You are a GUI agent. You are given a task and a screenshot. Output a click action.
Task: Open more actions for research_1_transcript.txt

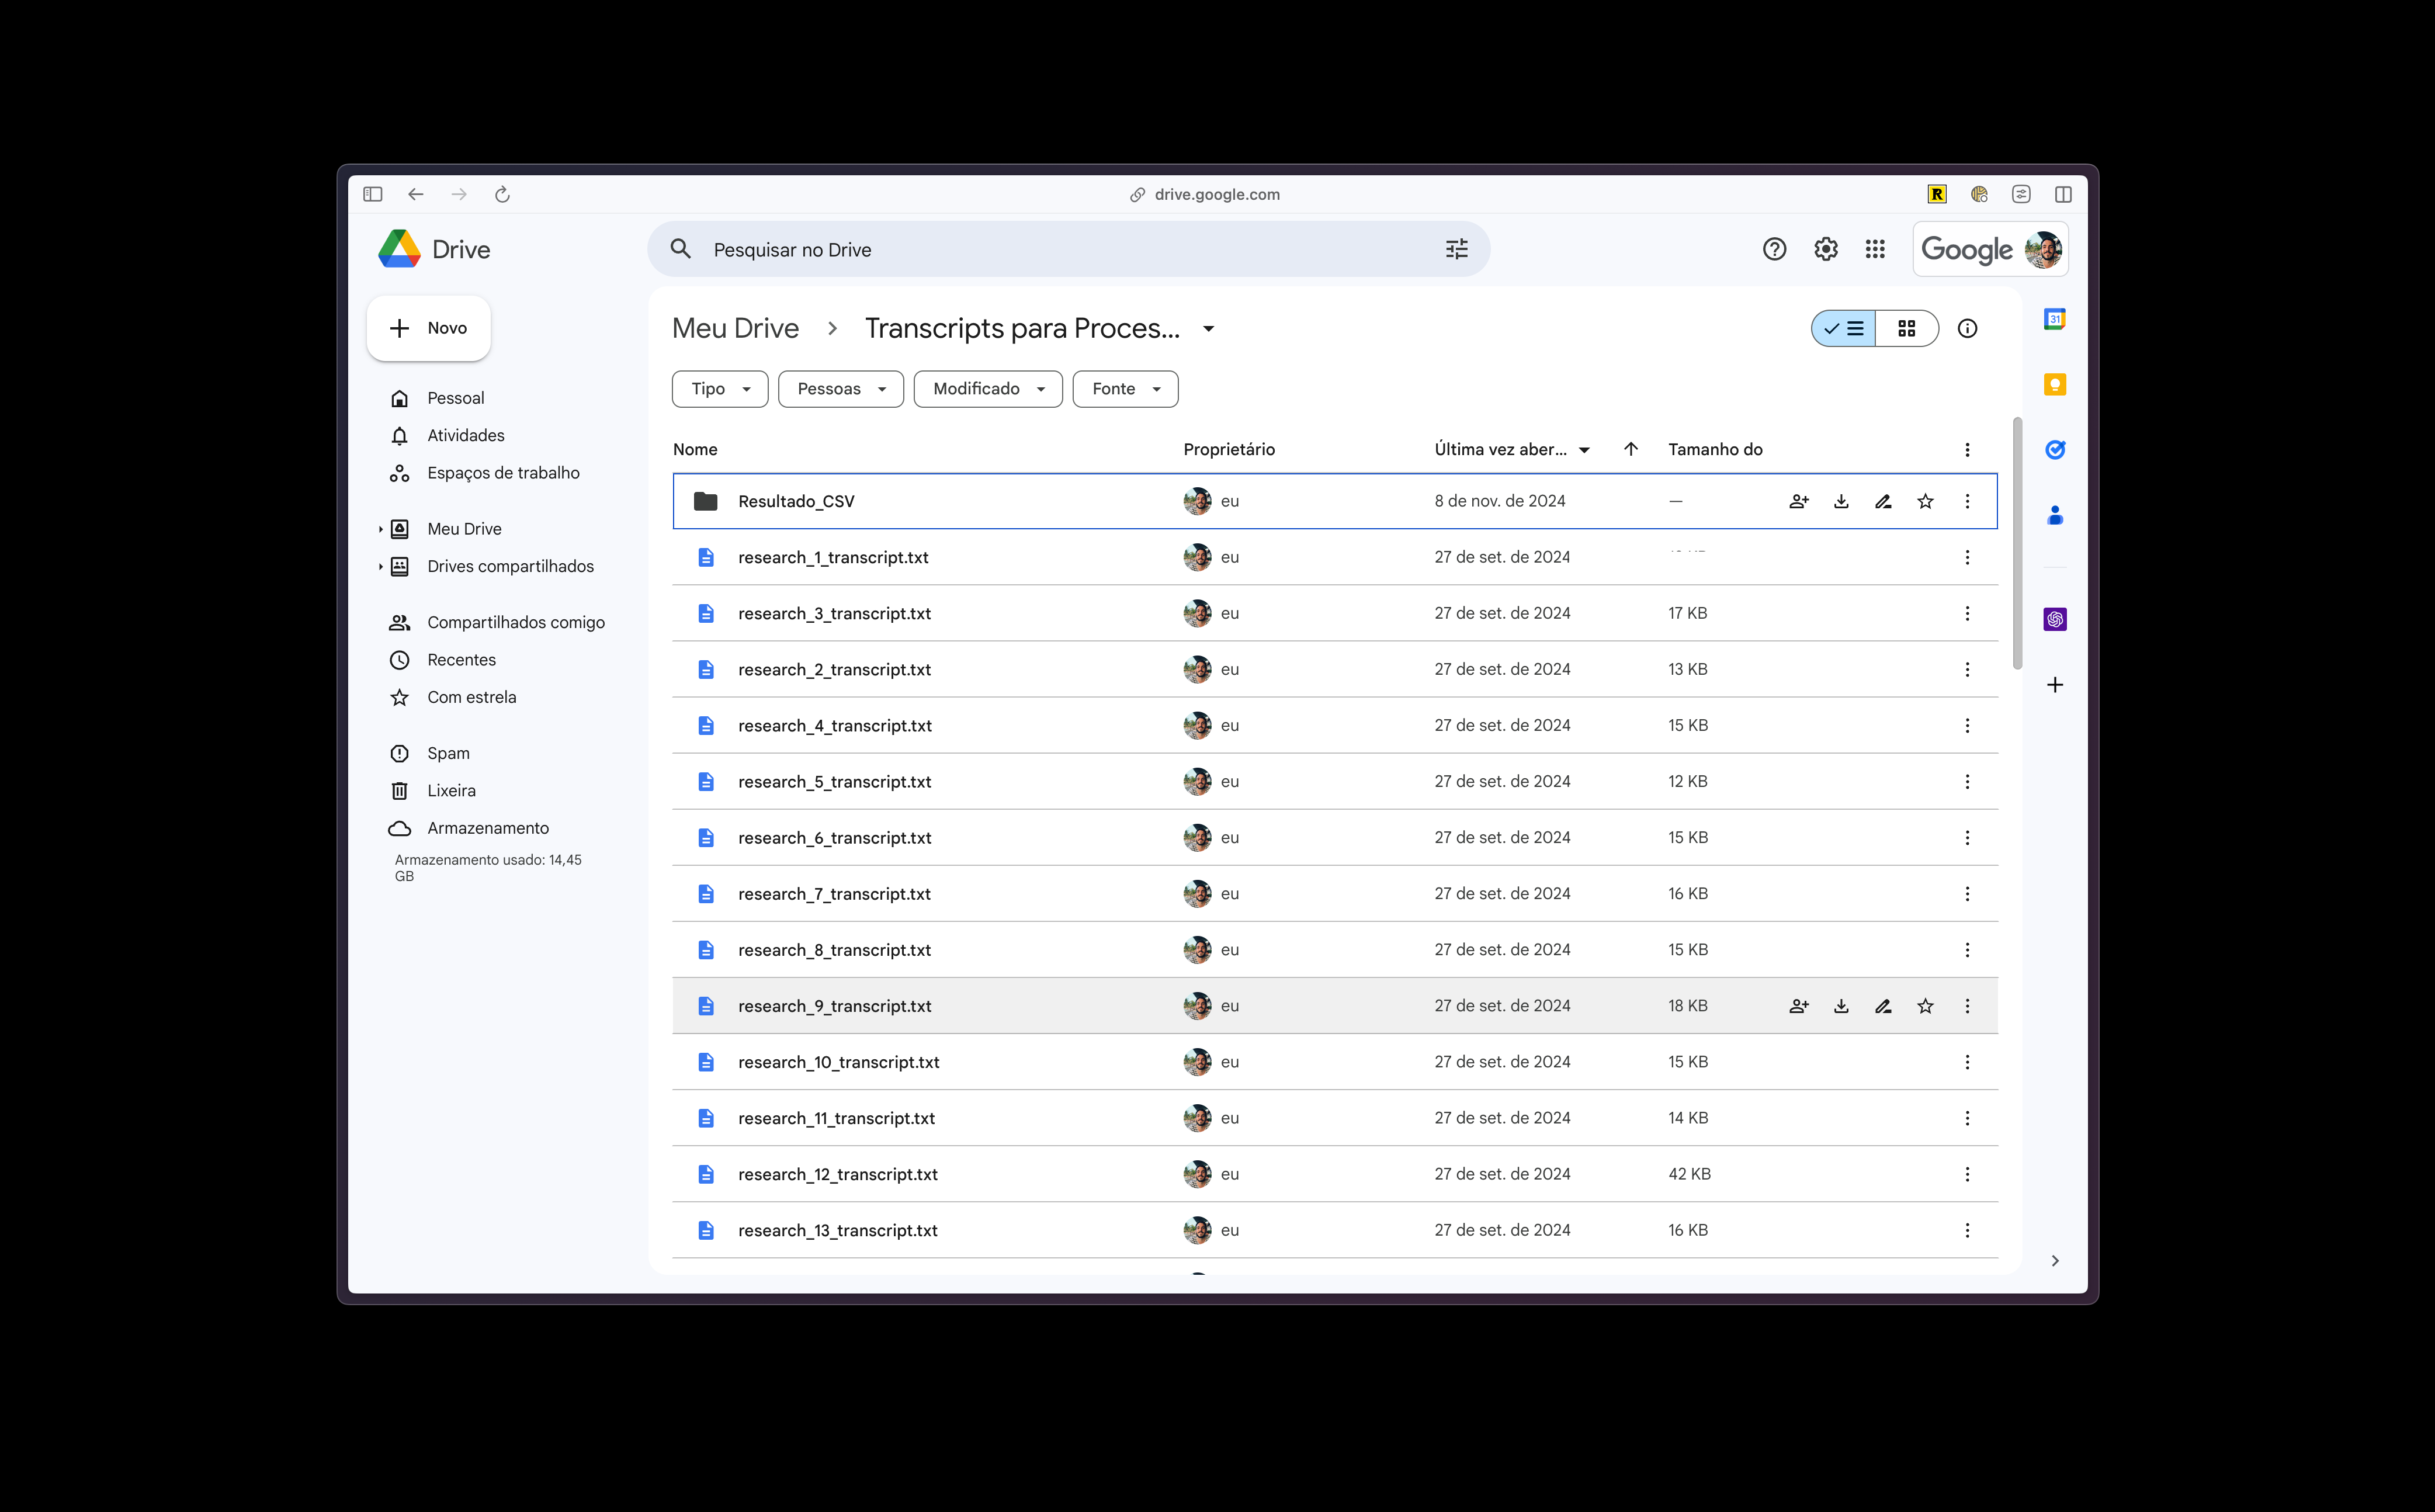pos(1967,557)
